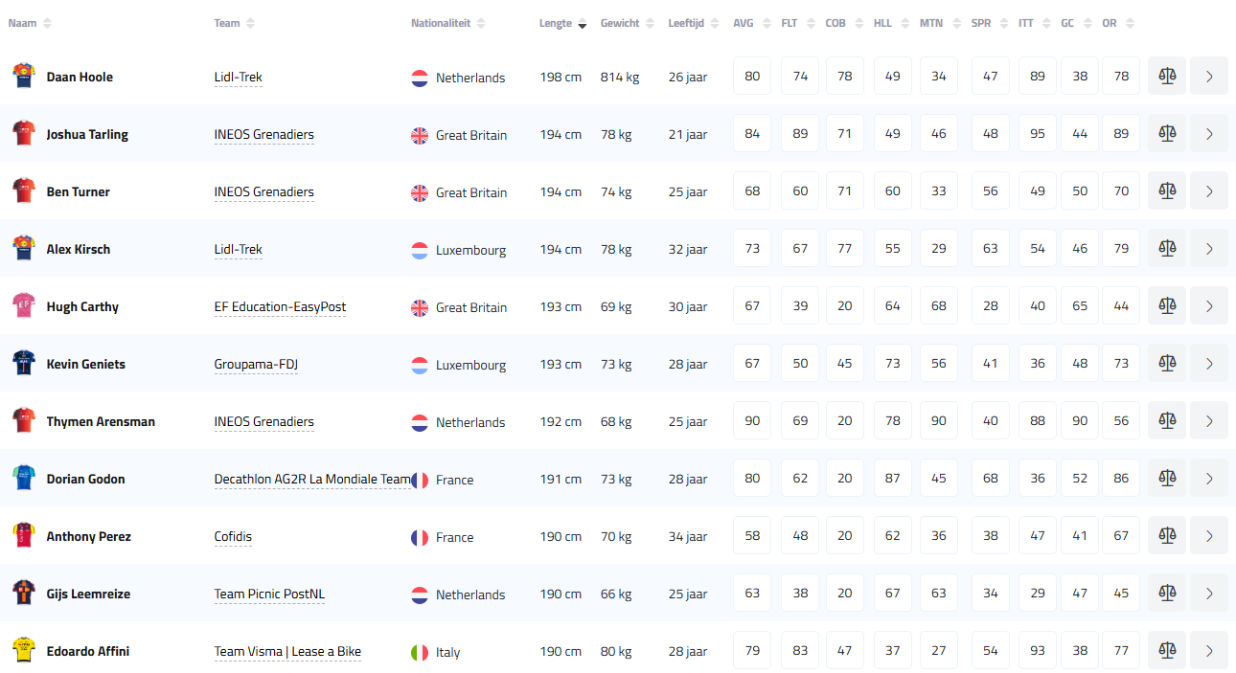
Task: Click Edoardo Affini's compare scales icon
Action: pyautogui.click(x=1166, y=651)
